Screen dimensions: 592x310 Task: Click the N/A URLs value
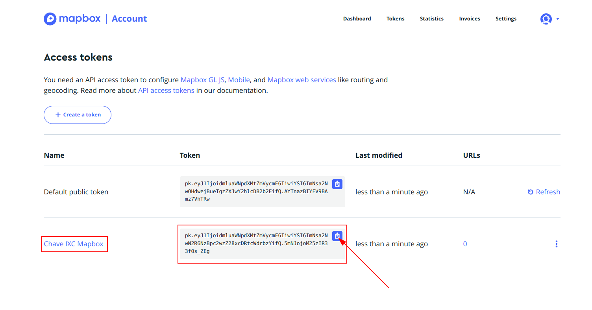click(x=469, y=192)
